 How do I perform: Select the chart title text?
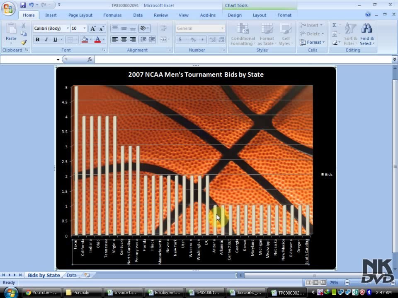(x=196, y=74)
